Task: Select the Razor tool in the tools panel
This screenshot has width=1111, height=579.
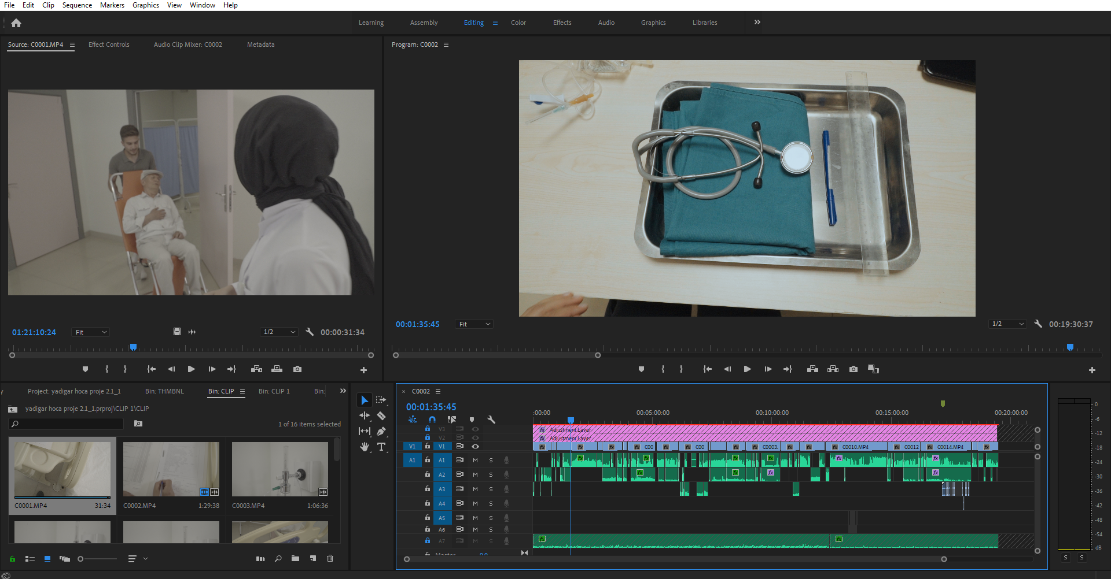Action: pos(381,415)
